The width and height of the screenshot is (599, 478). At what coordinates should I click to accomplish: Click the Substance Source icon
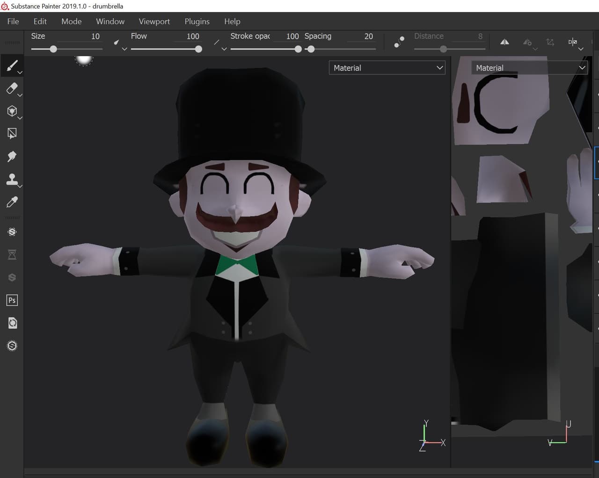tap(12, 232)
